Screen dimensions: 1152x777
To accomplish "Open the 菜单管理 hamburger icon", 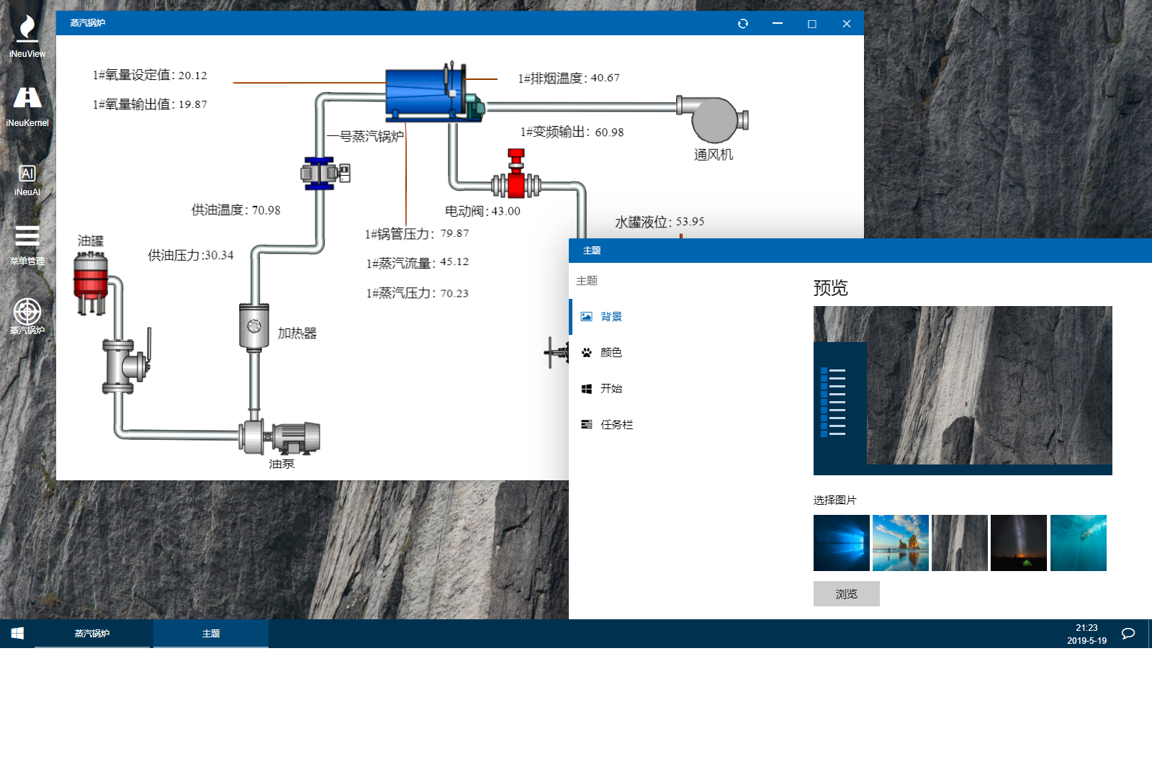I will pyautogui.click(x=27, y=237).
